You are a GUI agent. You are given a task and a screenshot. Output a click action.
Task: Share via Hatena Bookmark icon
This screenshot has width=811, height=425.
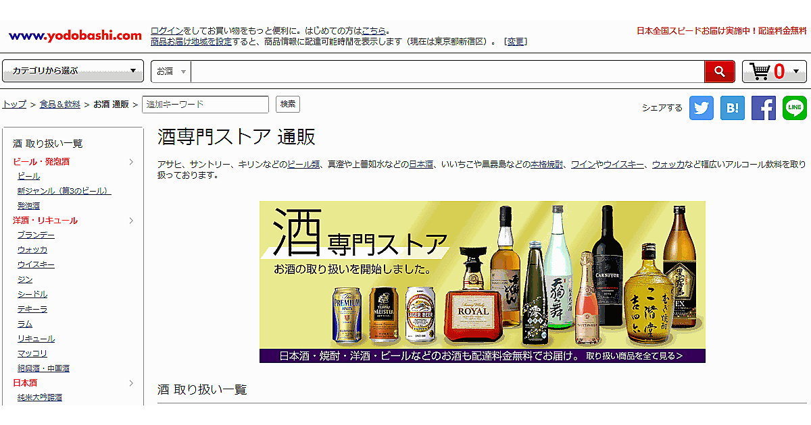(732, 108)
